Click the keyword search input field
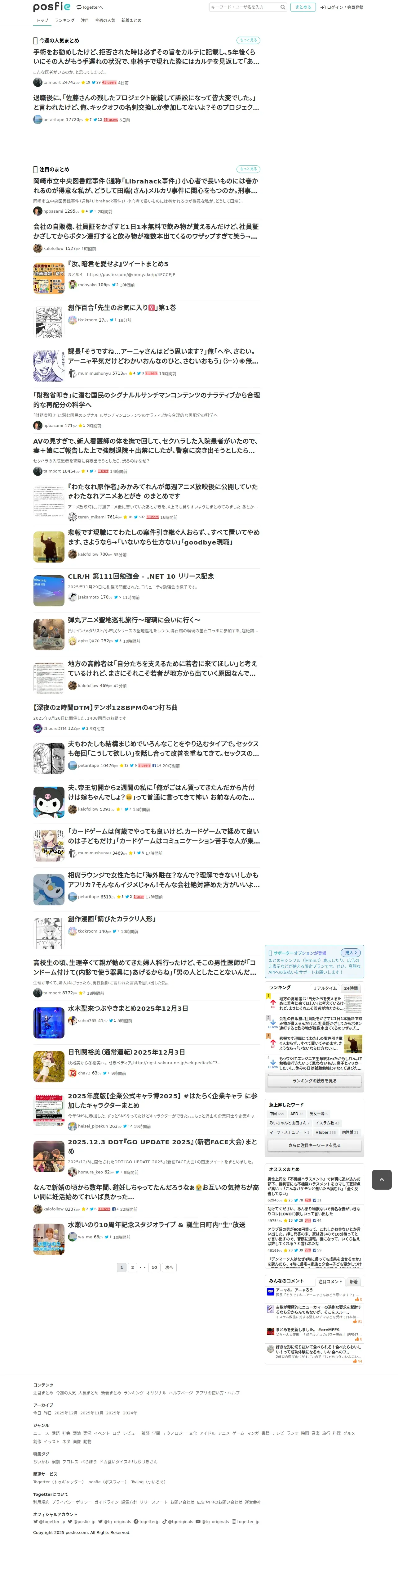398x1569 pixels. (243, 7)
